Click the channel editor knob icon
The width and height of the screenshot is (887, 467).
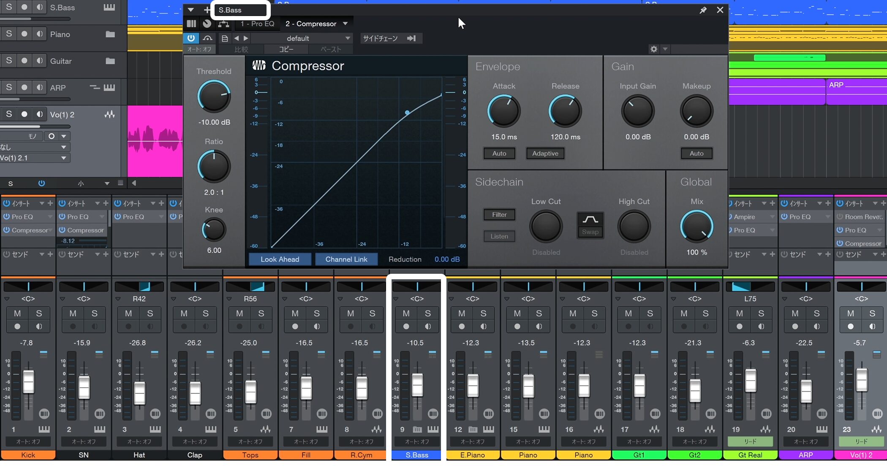click(x=207, y=24)
